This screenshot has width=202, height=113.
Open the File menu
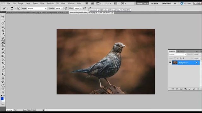[x=9, y=3]
